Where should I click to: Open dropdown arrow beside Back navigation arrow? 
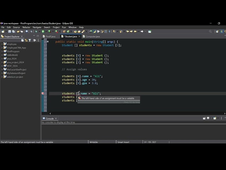138,32
